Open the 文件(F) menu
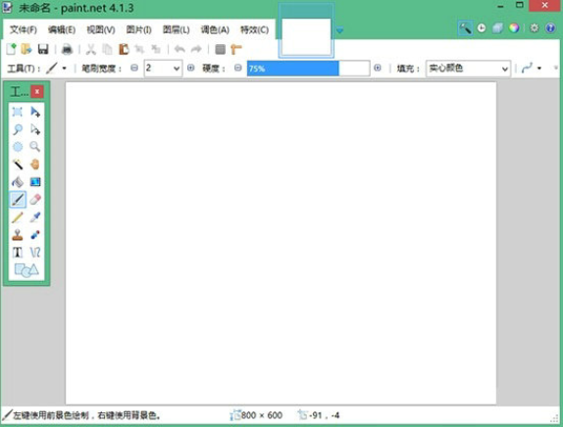 click(x=24, y=29)
